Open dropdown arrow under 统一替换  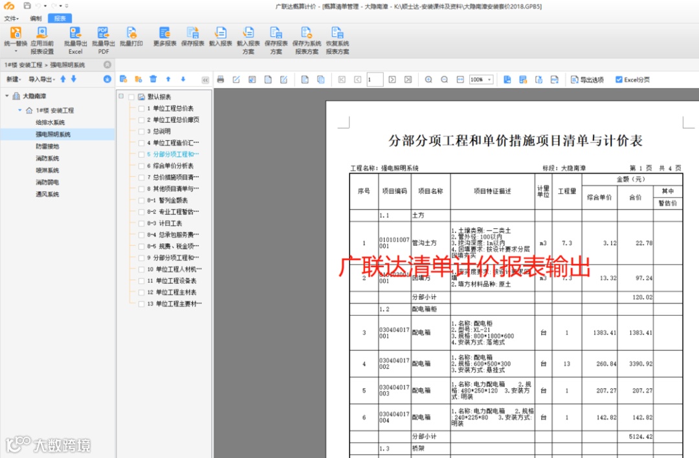coord(16,51)
